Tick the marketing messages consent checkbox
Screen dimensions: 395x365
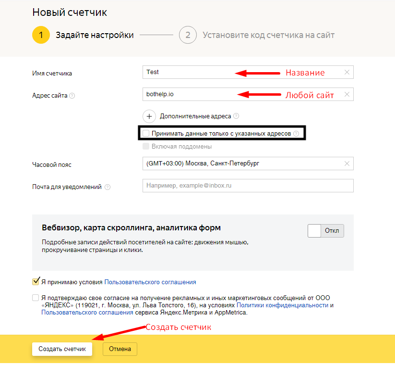[x=36, y=298]
